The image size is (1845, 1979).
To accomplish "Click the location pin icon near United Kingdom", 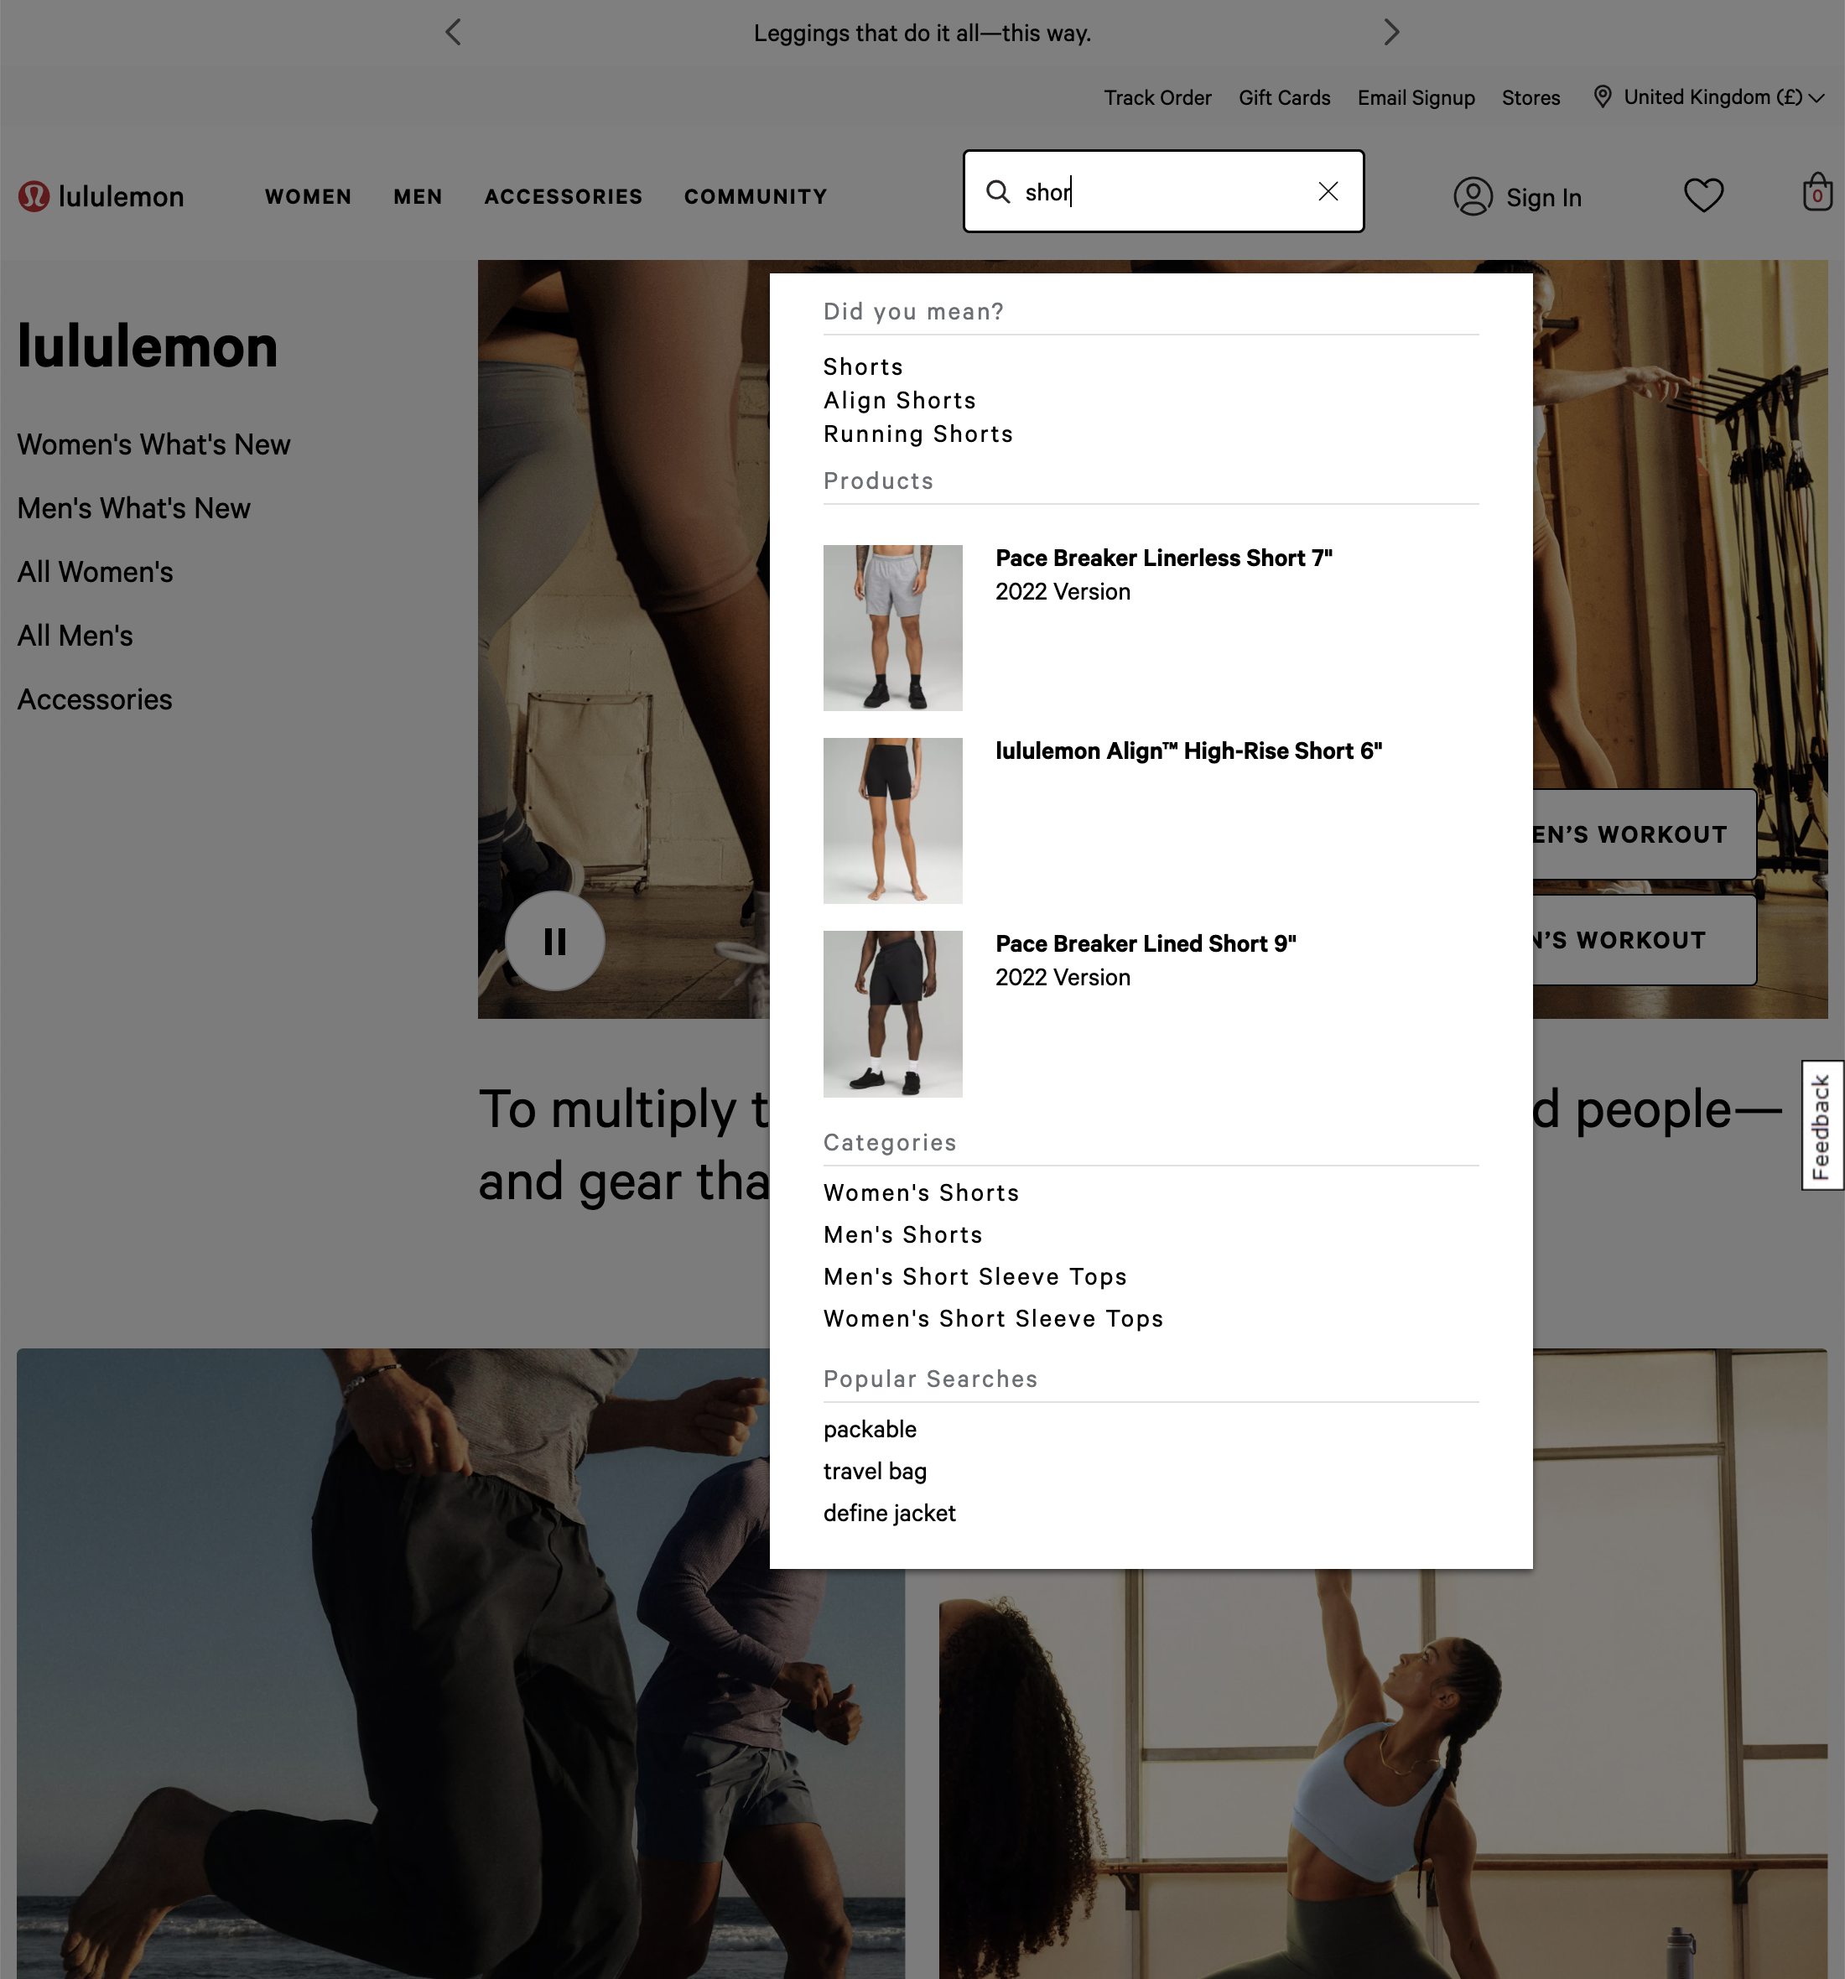I will (x=1602, y=97).
